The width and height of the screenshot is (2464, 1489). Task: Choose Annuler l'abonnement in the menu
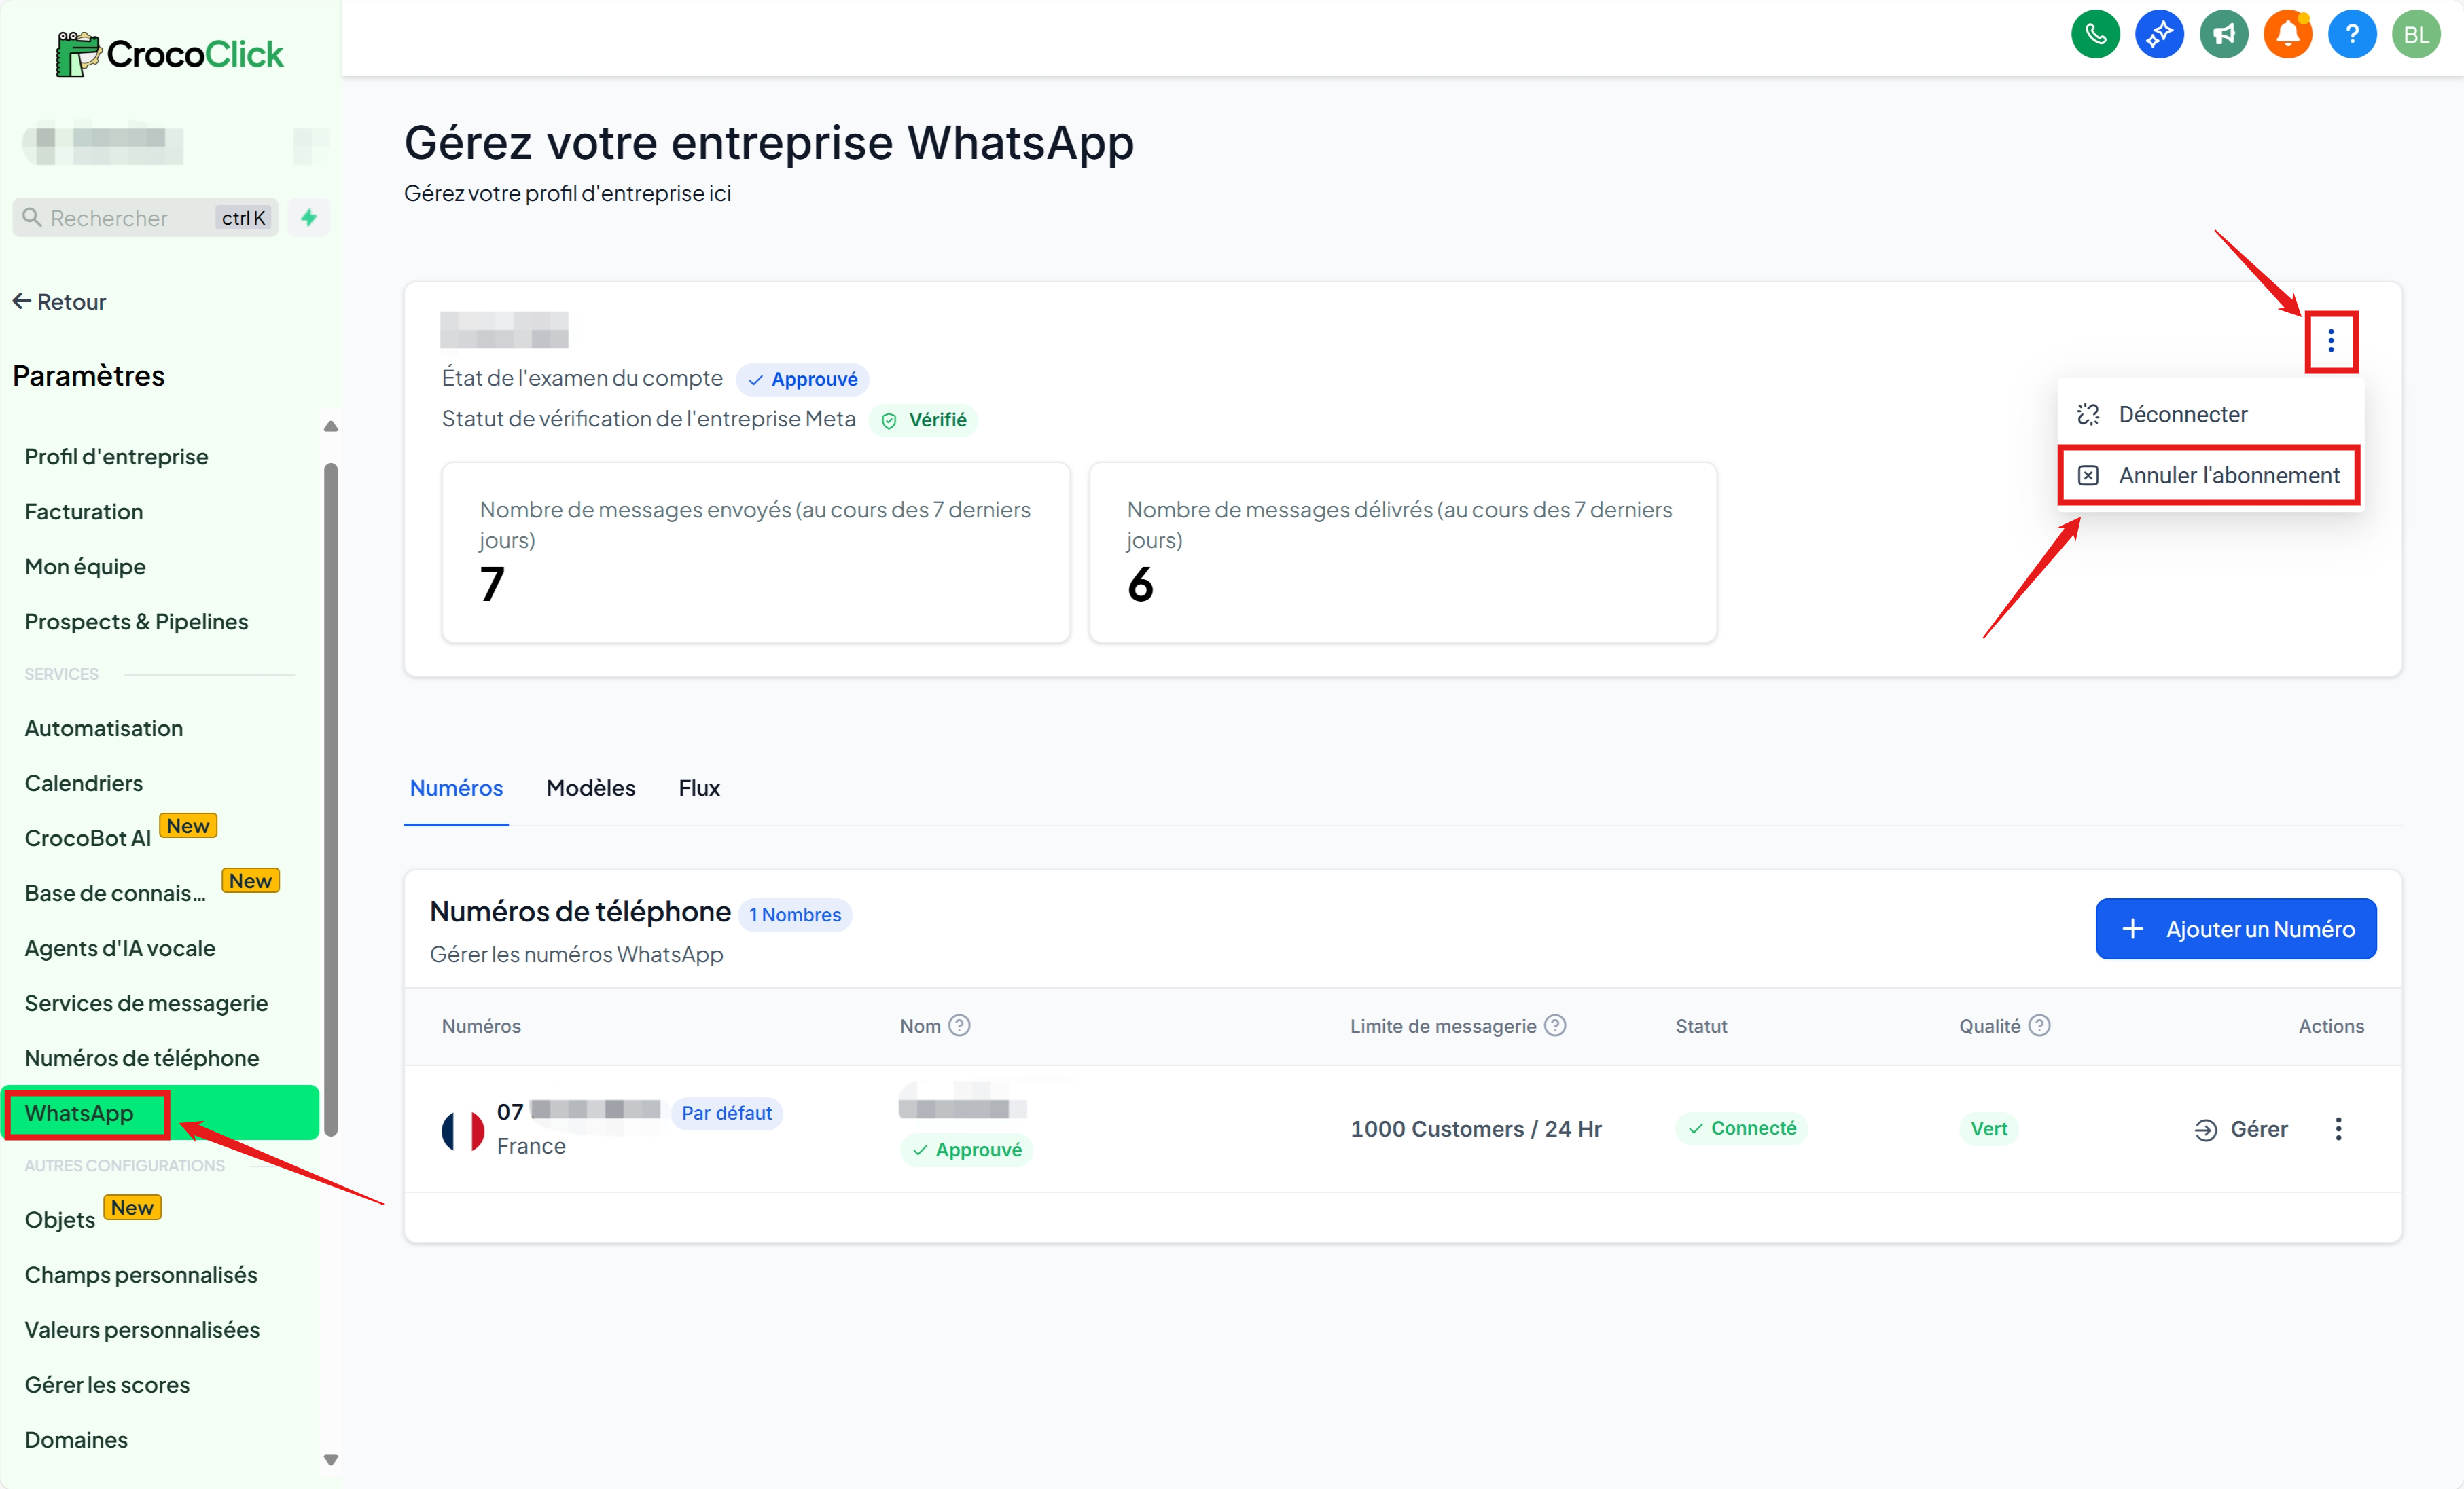click(2210, 476)
